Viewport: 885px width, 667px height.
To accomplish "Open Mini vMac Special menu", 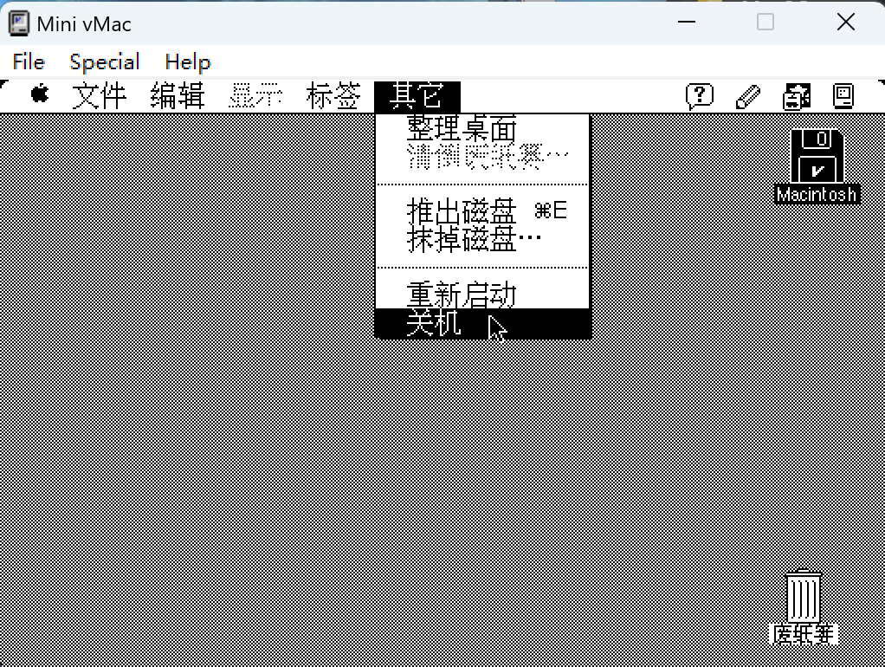I will click(104, 62).
